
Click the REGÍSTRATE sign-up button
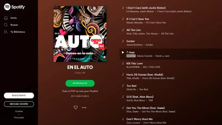pyautogui.click(x=19, y=95)
